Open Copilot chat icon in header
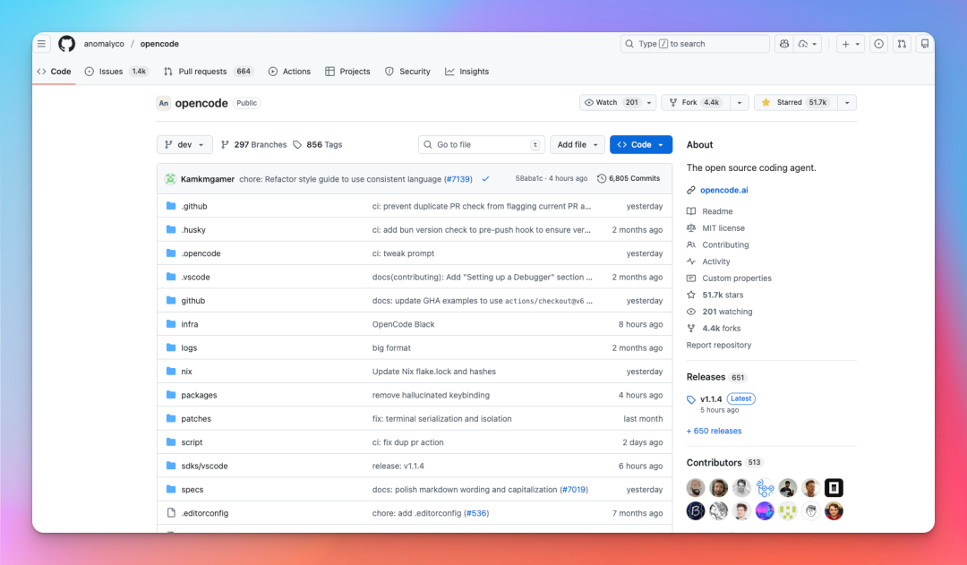Screen dimensions: 967x565 coord(784,44)
